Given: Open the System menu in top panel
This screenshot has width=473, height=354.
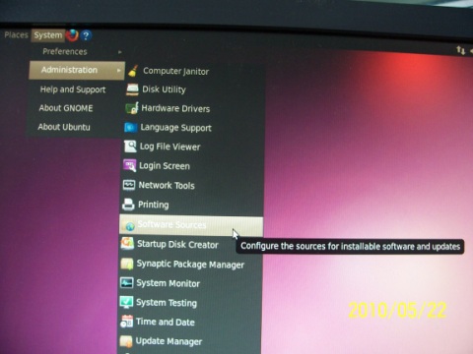Looking at the screenshot, I should [x=48, y=35].
